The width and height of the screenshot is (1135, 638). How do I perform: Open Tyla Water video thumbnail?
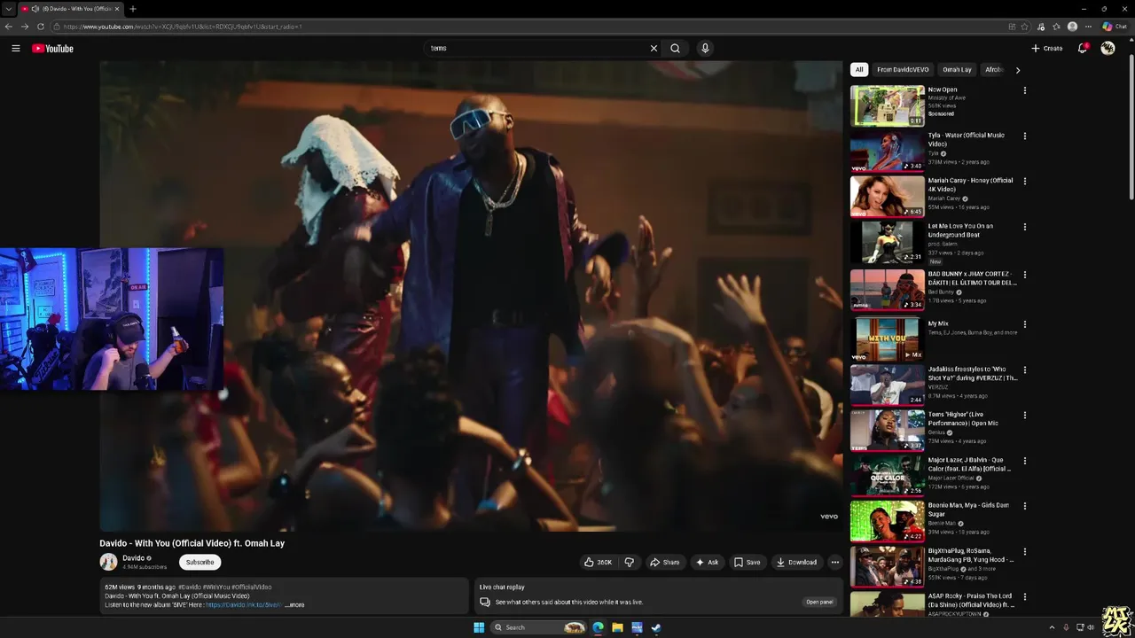coord(887,151)
